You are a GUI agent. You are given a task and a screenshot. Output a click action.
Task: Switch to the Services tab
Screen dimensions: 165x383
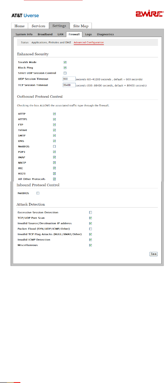pos(38,26)
